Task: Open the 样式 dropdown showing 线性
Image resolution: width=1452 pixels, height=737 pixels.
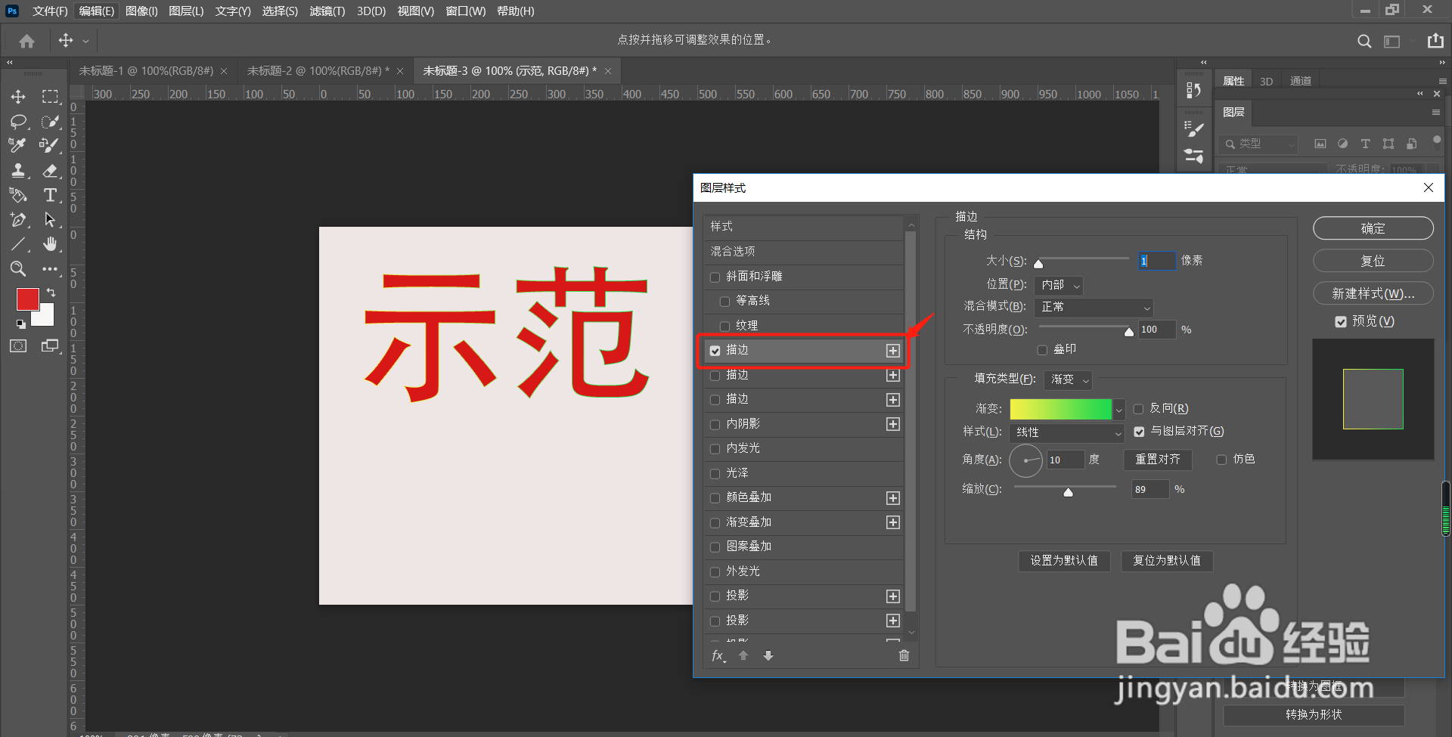Action: click(1066, 432)
